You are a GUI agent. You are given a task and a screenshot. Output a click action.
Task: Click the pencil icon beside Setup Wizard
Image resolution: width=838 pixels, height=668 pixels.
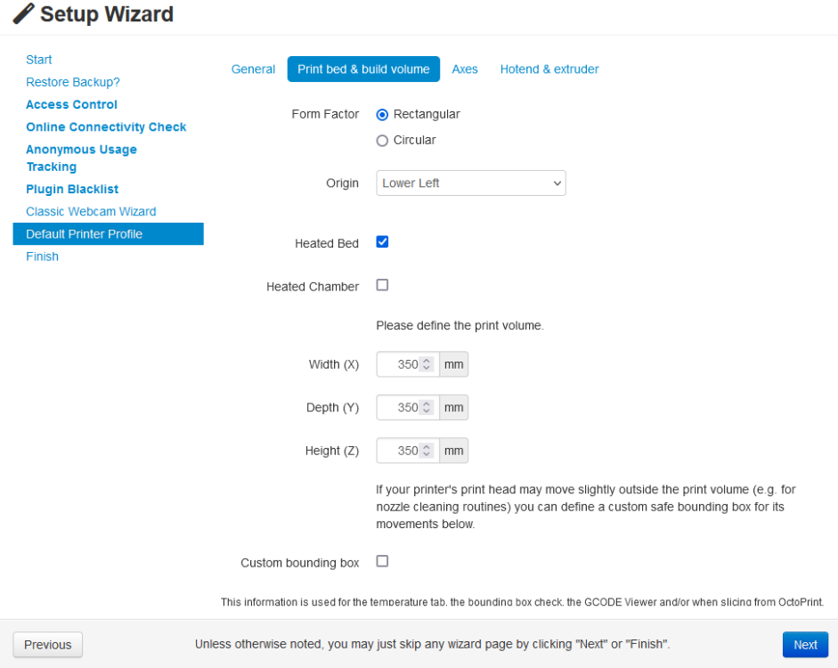24,14
